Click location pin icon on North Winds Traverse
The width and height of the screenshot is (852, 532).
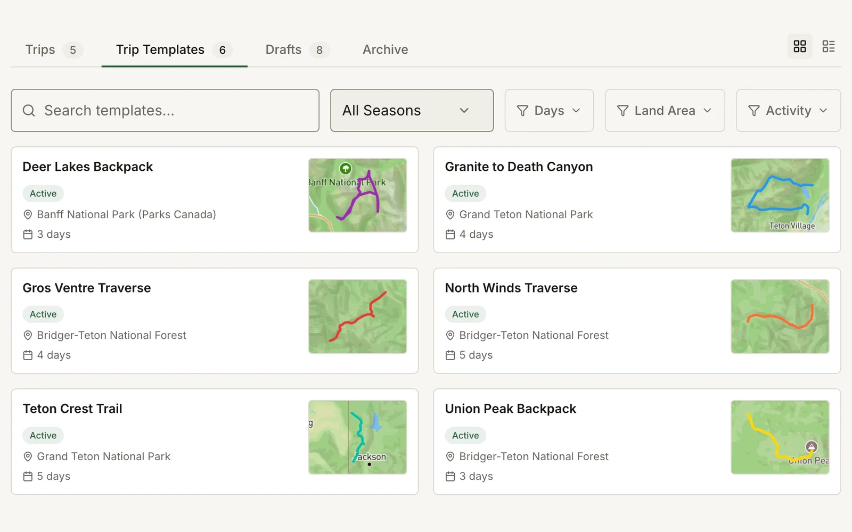(x=450, y=335)
